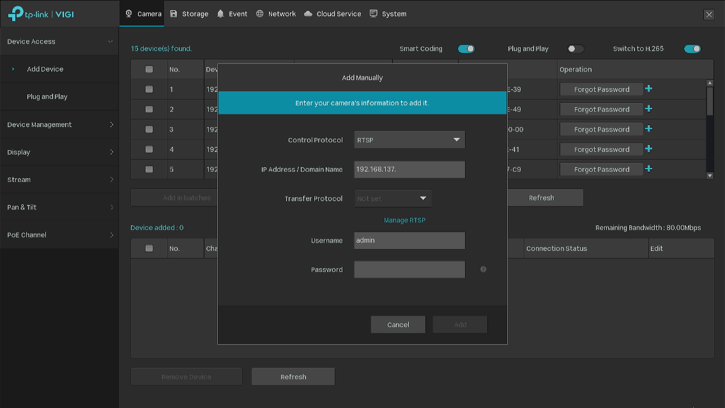Close the VIGI settings window
725x408 pixels.
(709, 14)
